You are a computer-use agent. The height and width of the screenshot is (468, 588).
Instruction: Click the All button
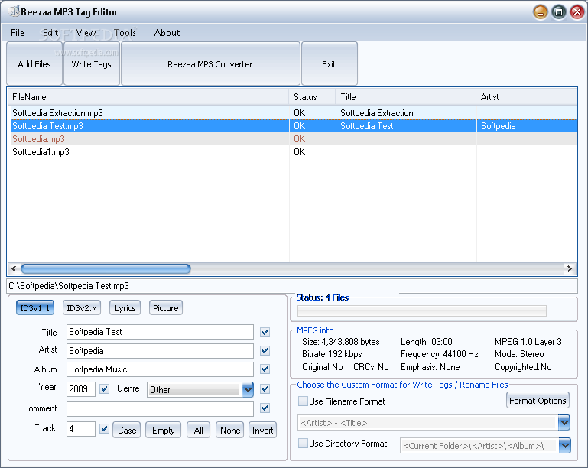(199, 430)
